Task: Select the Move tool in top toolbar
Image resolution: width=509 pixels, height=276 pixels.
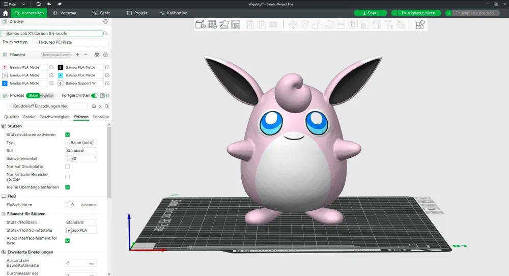Action: coord(293,24)
